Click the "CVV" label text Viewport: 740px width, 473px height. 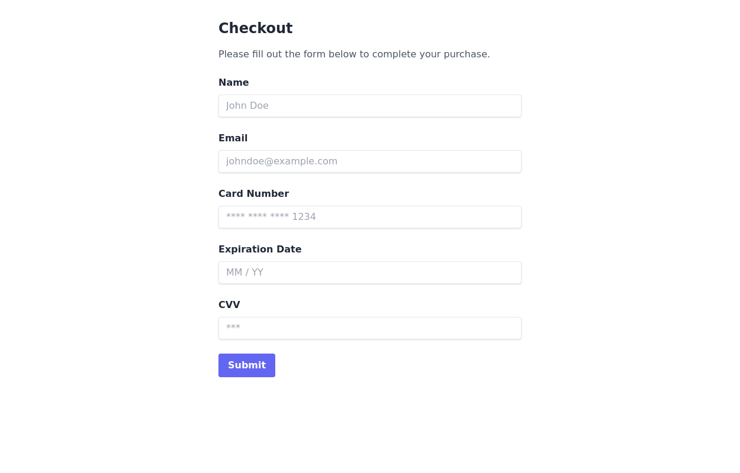pos(229,305)
